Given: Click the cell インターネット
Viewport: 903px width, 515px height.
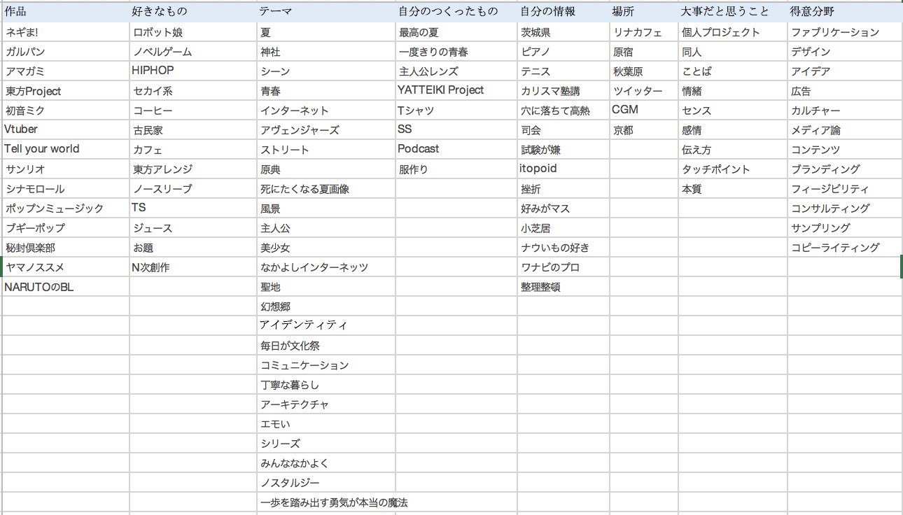Looking at the screenshot, I should (x=325, y=111).
